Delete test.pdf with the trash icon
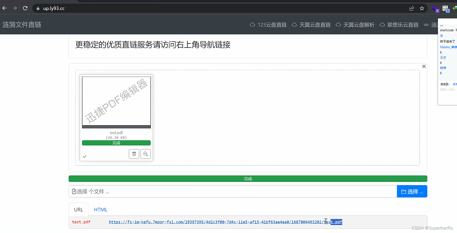Viewport: 457px width, 233px height. (x=134, y=154)
